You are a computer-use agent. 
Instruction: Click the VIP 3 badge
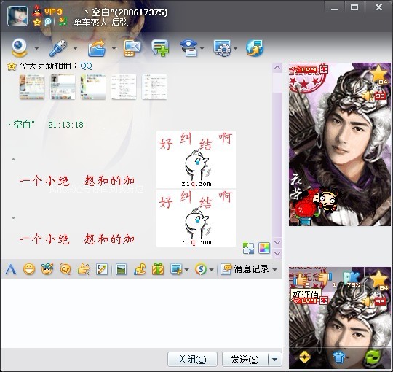pyautogui.click(x=53, y=12)
